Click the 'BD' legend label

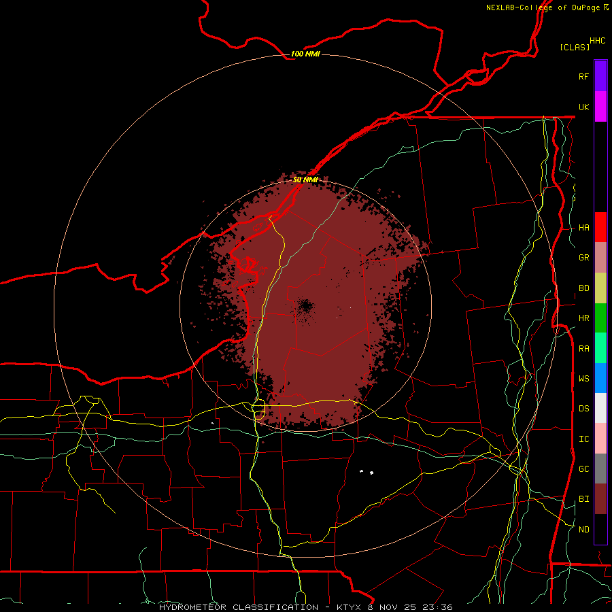tap(584, 288)
